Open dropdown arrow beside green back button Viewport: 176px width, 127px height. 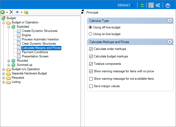pyautogui.click(x=7, y=12)
